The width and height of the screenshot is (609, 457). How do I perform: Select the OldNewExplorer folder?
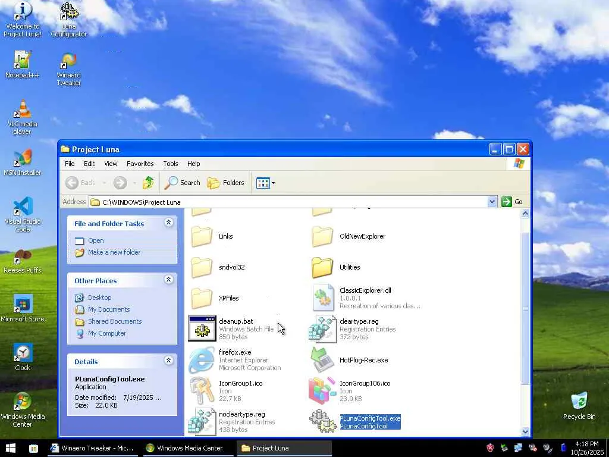349,236
